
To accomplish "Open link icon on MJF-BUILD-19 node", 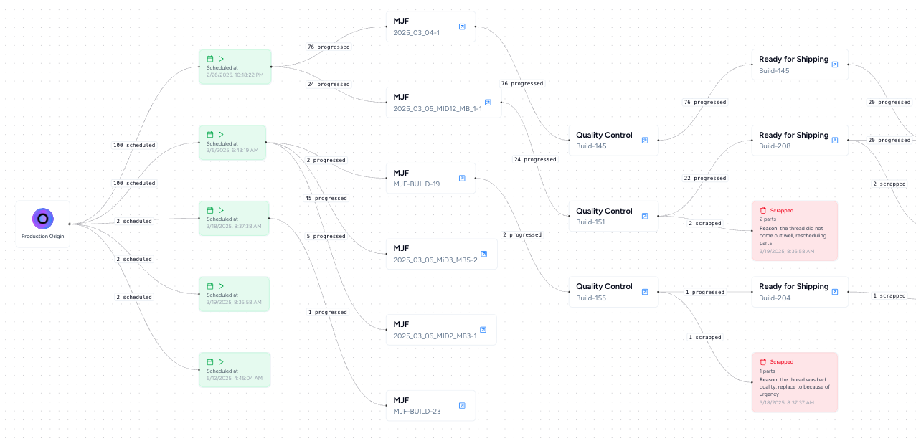I will [462, 179].
